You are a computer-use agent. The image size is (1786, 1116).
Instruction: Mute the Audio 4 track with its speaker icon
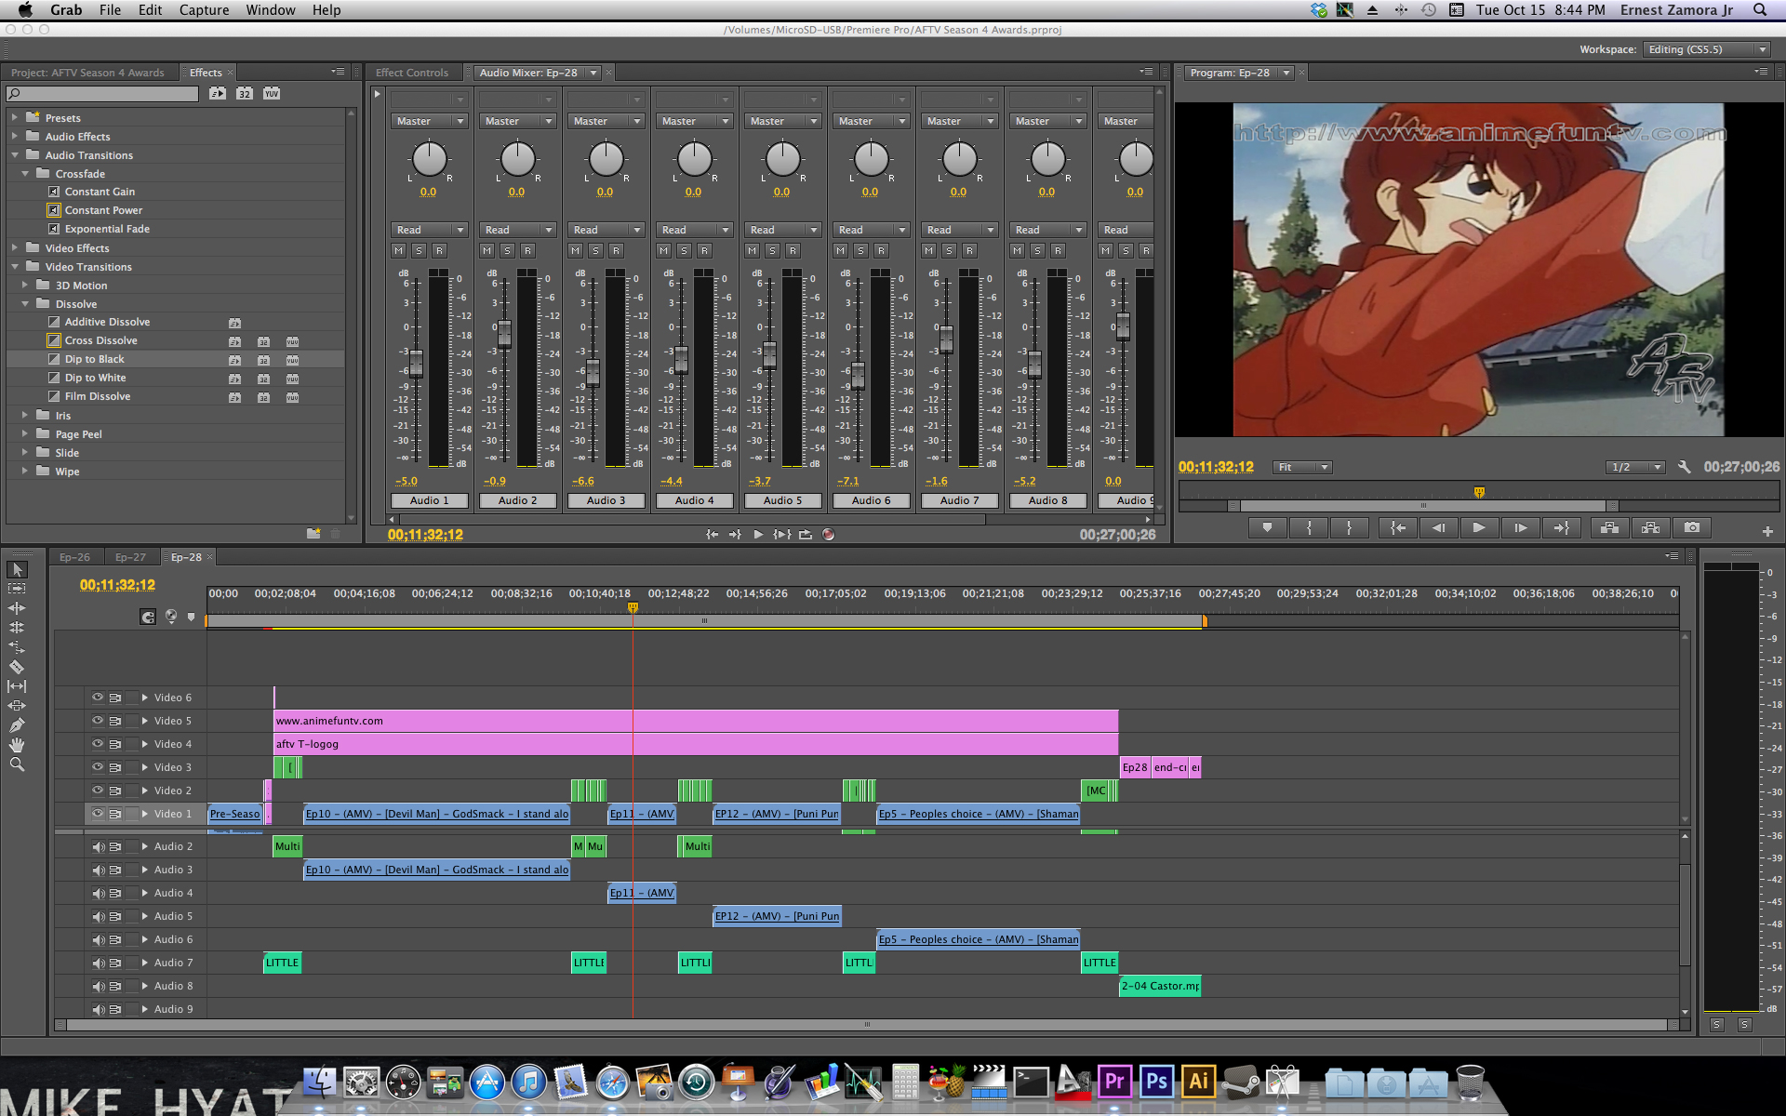point(98,893)
